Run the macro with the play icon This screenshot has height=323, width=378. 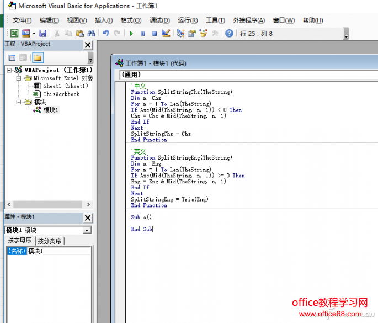[131, 34]
